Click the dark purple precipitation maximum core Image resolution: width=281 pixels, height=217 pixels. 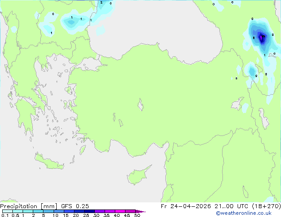point(262,38)
